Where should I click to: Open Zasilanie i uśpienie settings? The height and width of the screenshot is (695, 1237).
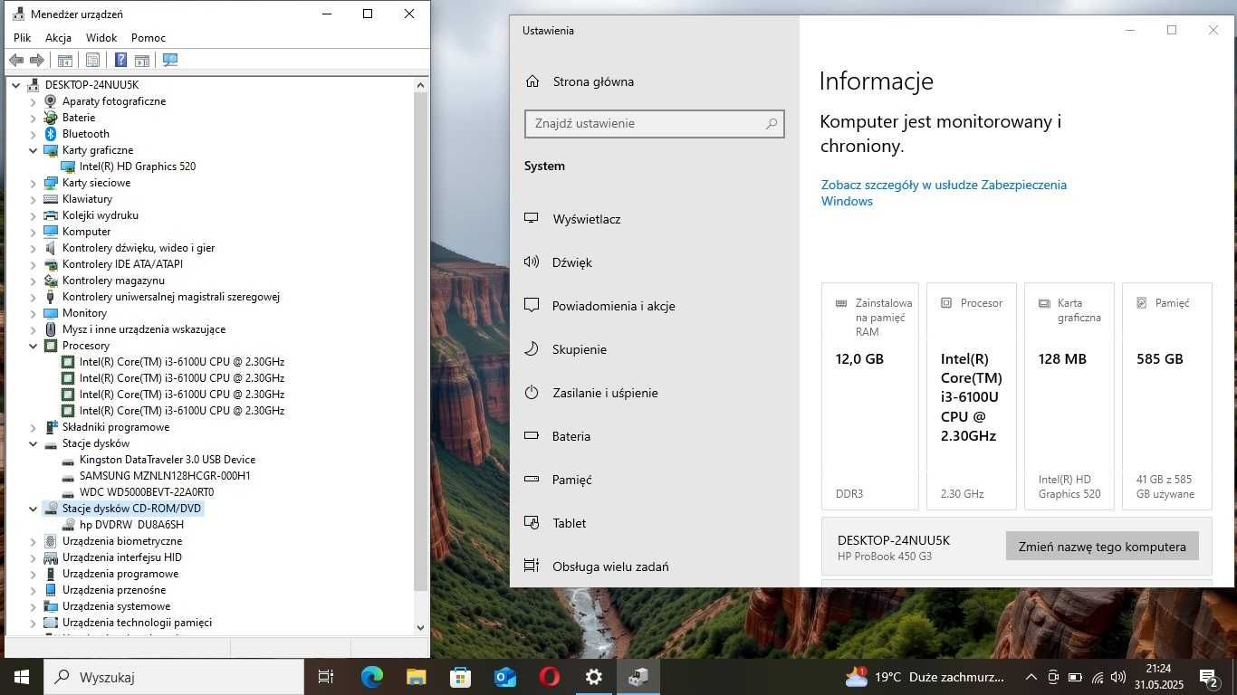tap(605, 393)
